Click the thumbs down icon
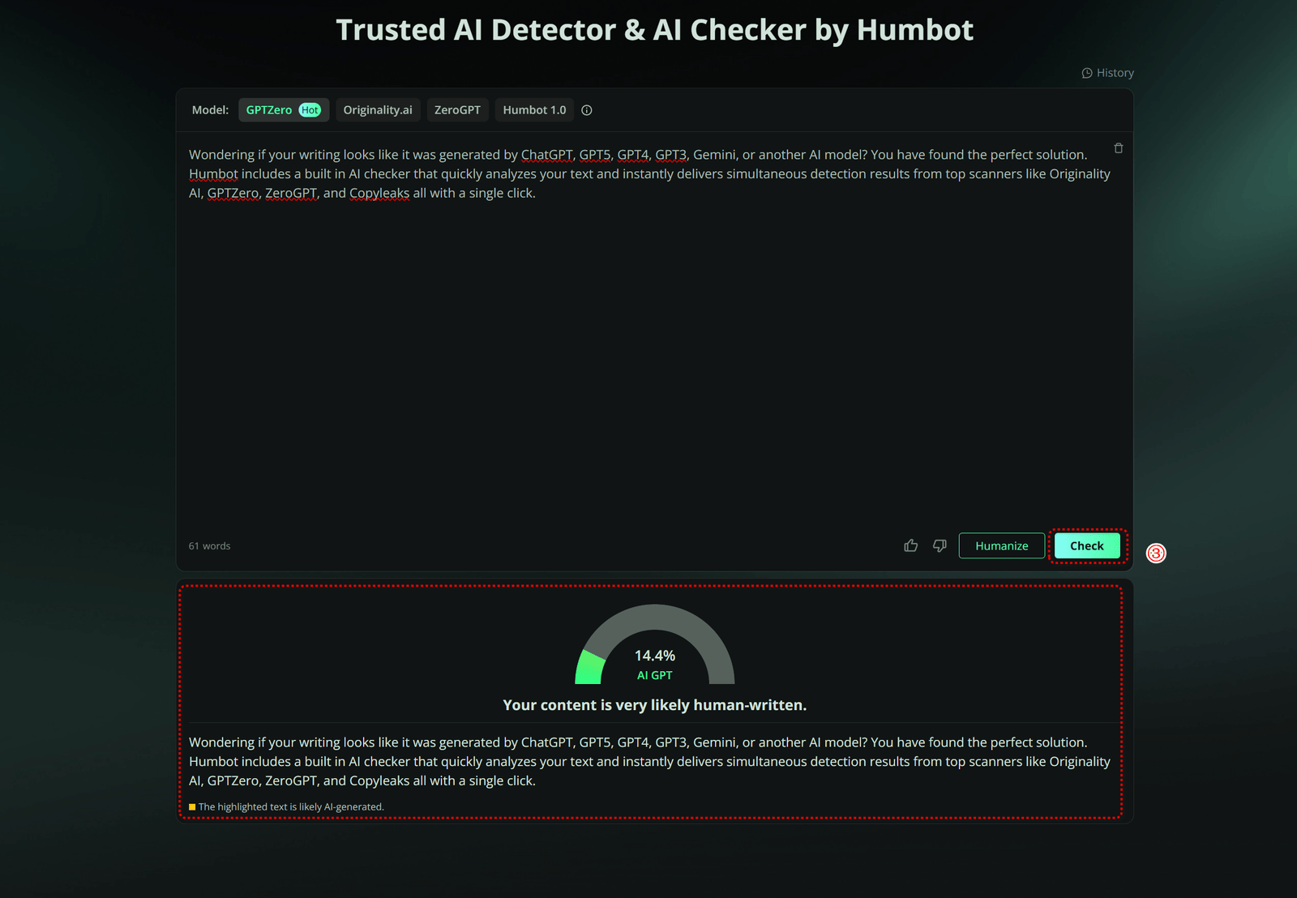The width and height of the screenshot is (1297, 898). pyautogui.click(x=940, y=545)
